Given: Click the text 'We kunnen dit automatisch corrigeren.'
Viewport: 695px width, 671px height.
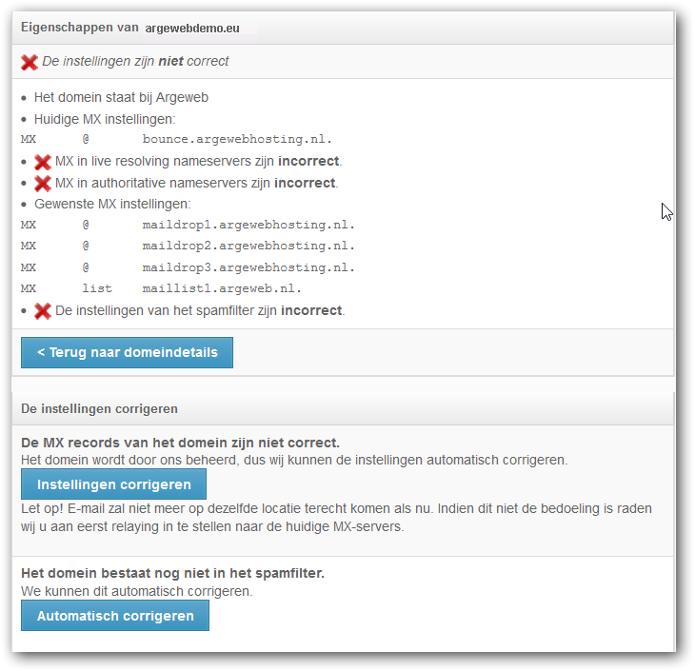Looking at the screenshot, I should click(x=136, y=591).
